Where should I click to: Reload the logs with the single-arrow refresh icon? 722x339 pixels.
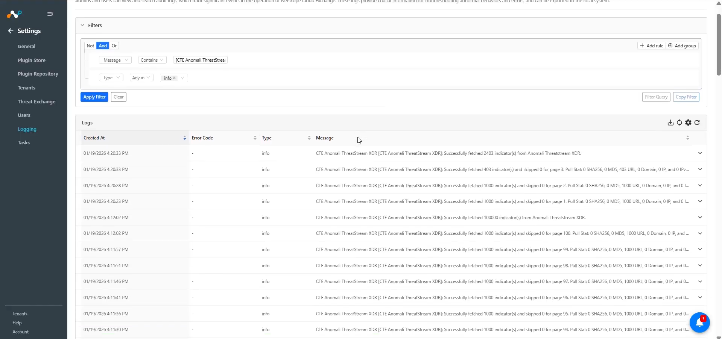pos(697,123)
